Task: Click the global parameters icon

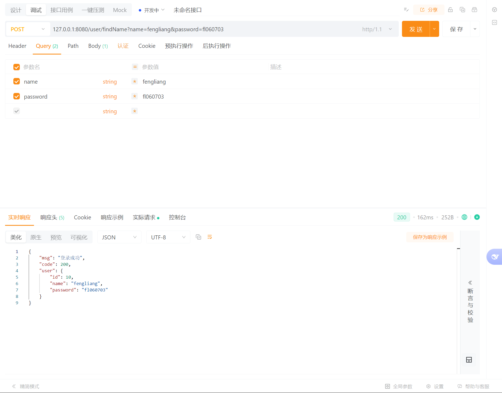Action: point(388,386)
